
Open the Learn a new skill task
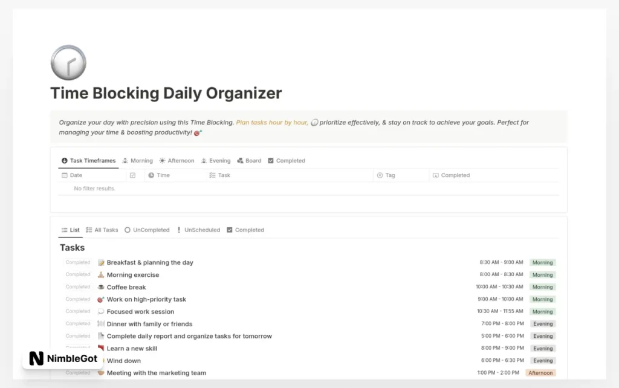132,348
